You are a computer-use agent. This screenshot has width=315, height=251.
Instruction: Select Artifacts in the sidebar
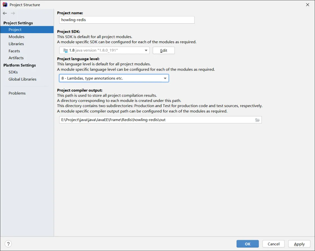[16, 58]
